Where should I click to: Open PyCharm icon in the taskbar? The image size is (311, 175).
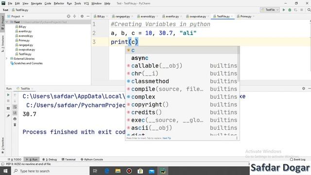click(x=163, y=171)
